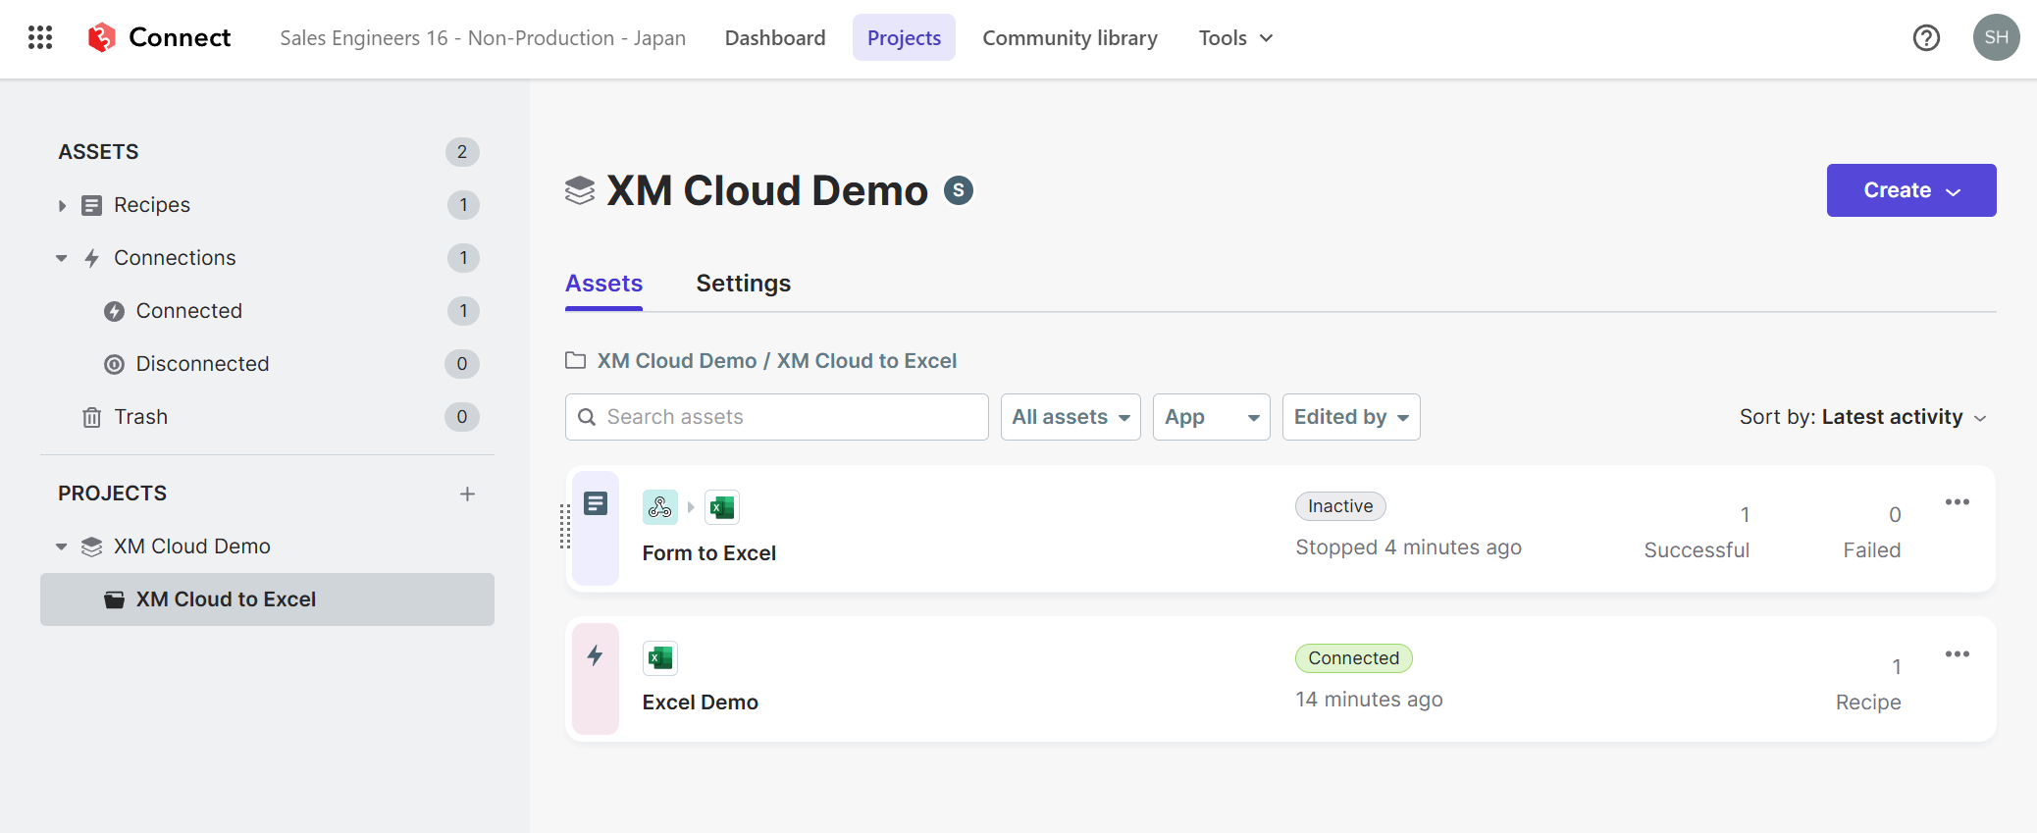Click the project stack icon beside the XM Cloud Demo title

click(x=580, y=190)
